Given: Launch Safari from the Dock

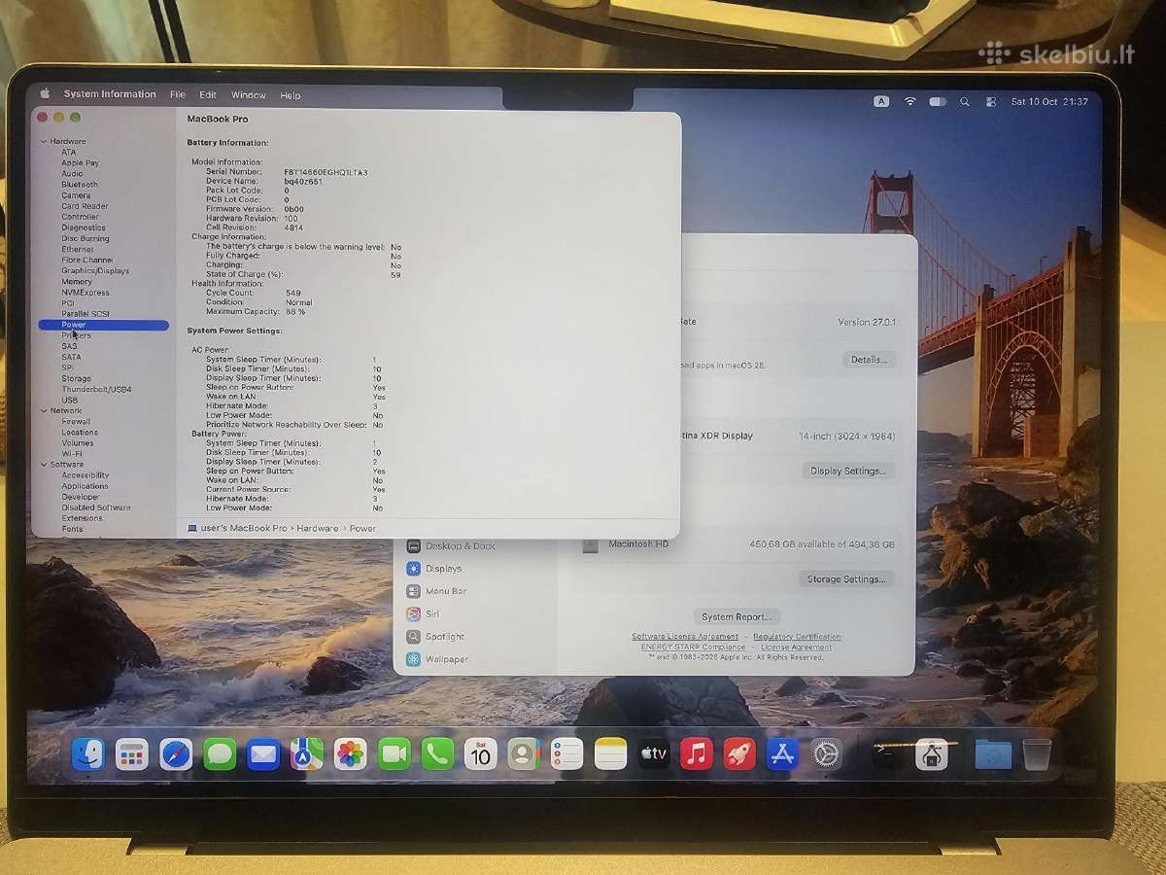Looking at the screenshot, I should (x=176, y=753).
